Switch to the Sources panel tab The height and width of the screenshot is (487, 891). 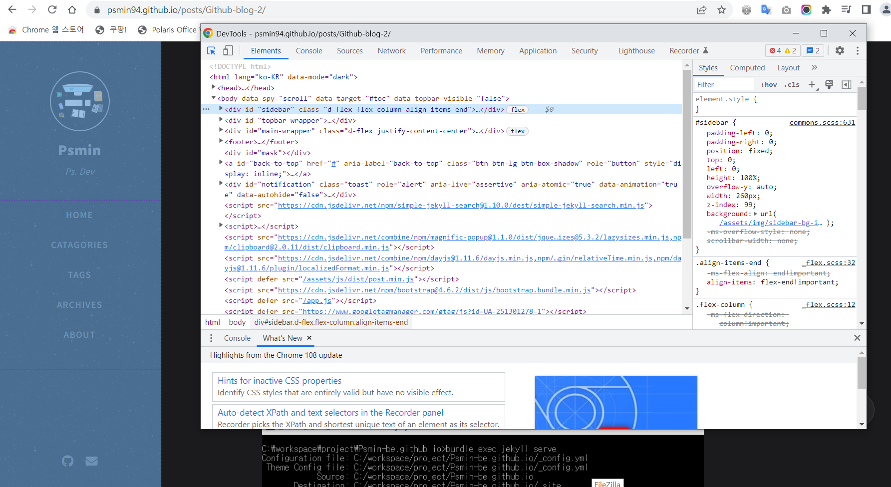(350, 51)
